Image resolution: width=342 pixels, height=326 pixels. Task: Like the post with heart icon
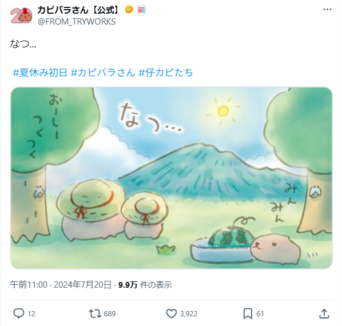(172, 313)
